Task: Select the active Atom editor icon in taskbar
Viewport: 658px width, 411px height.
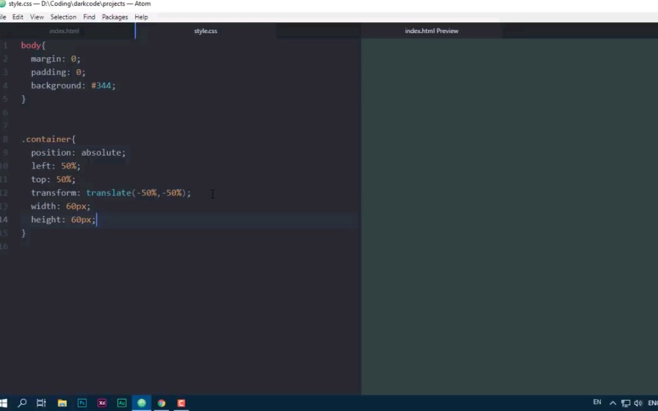Action: point(141,403)
